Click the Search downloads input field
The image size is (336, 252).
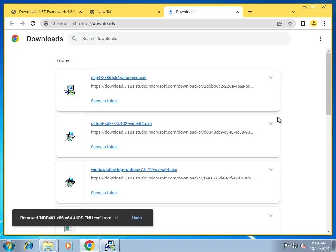pos(179,39)
